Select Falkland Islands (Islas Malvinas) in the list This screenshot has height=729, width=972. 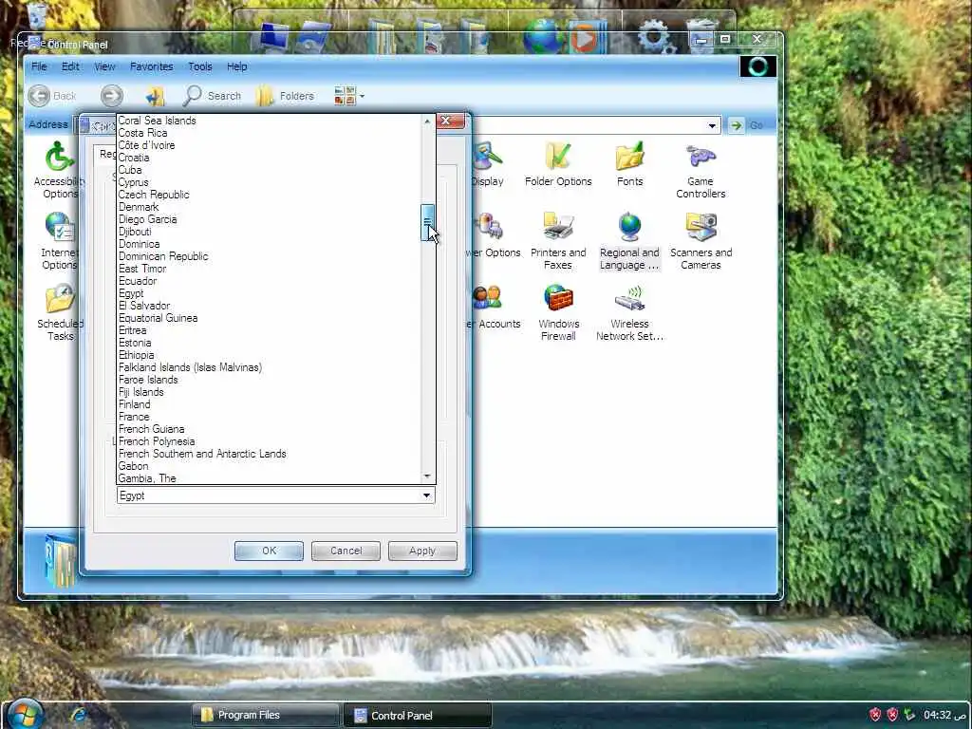coord(190,367)
